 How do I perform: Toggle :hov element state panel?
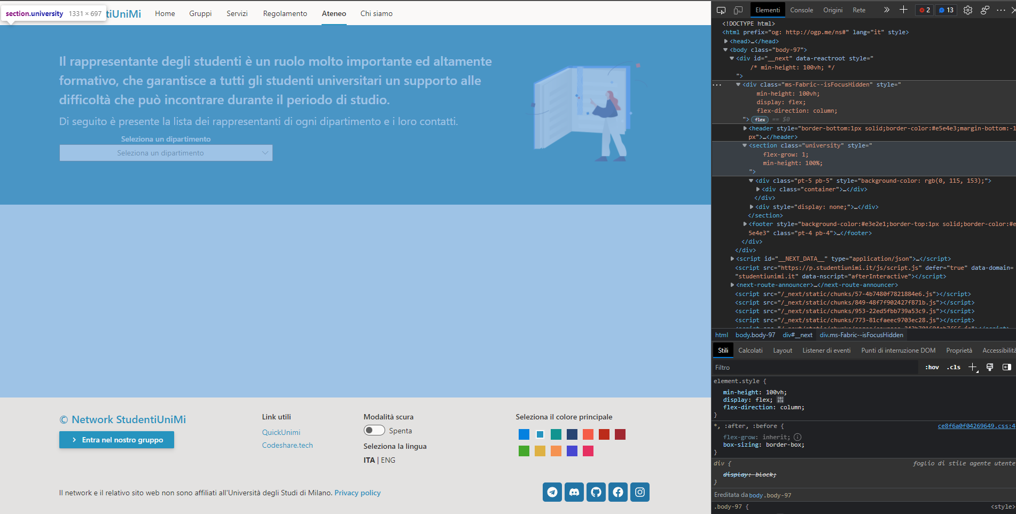[x=932, y=367]
